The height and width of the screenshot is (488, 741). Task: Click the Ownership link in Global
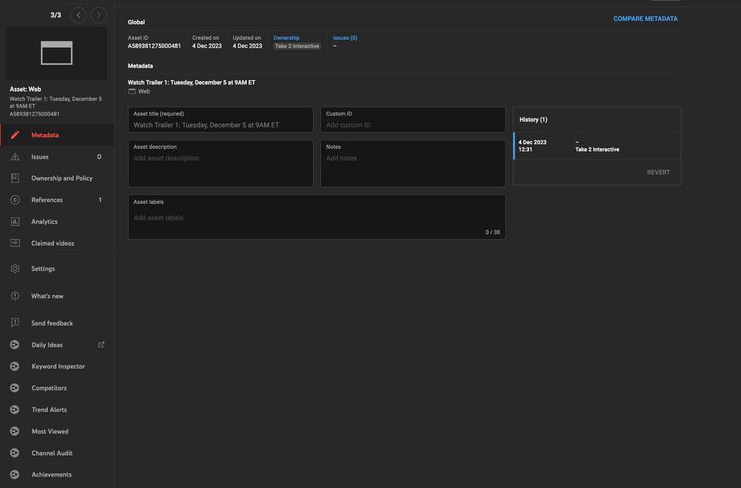pos(286,38)
